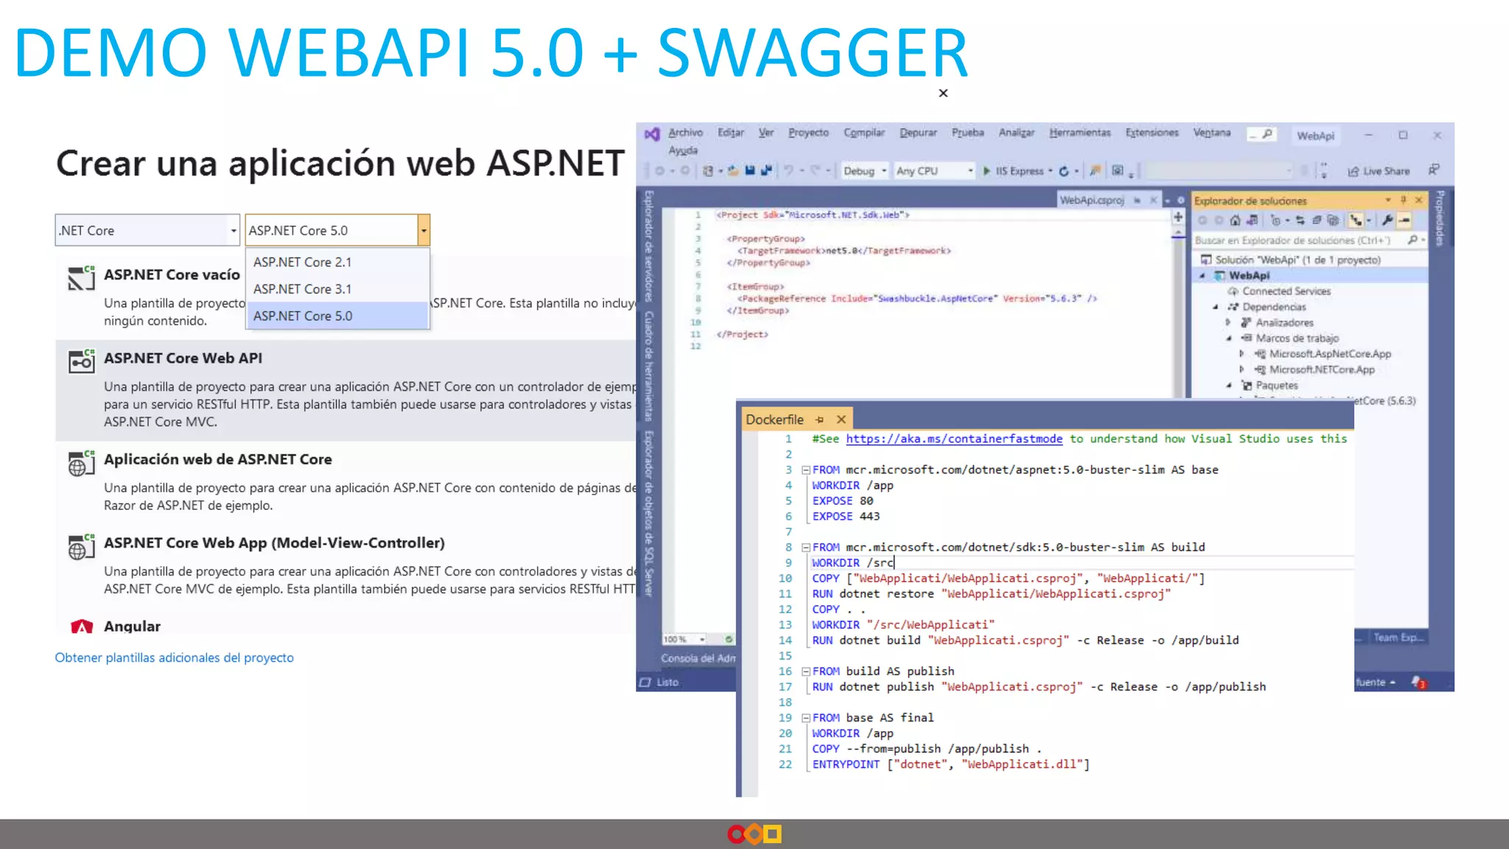Select ASP.NET Core Web App (Model-View-Controller) template

[x=346, y=565]
